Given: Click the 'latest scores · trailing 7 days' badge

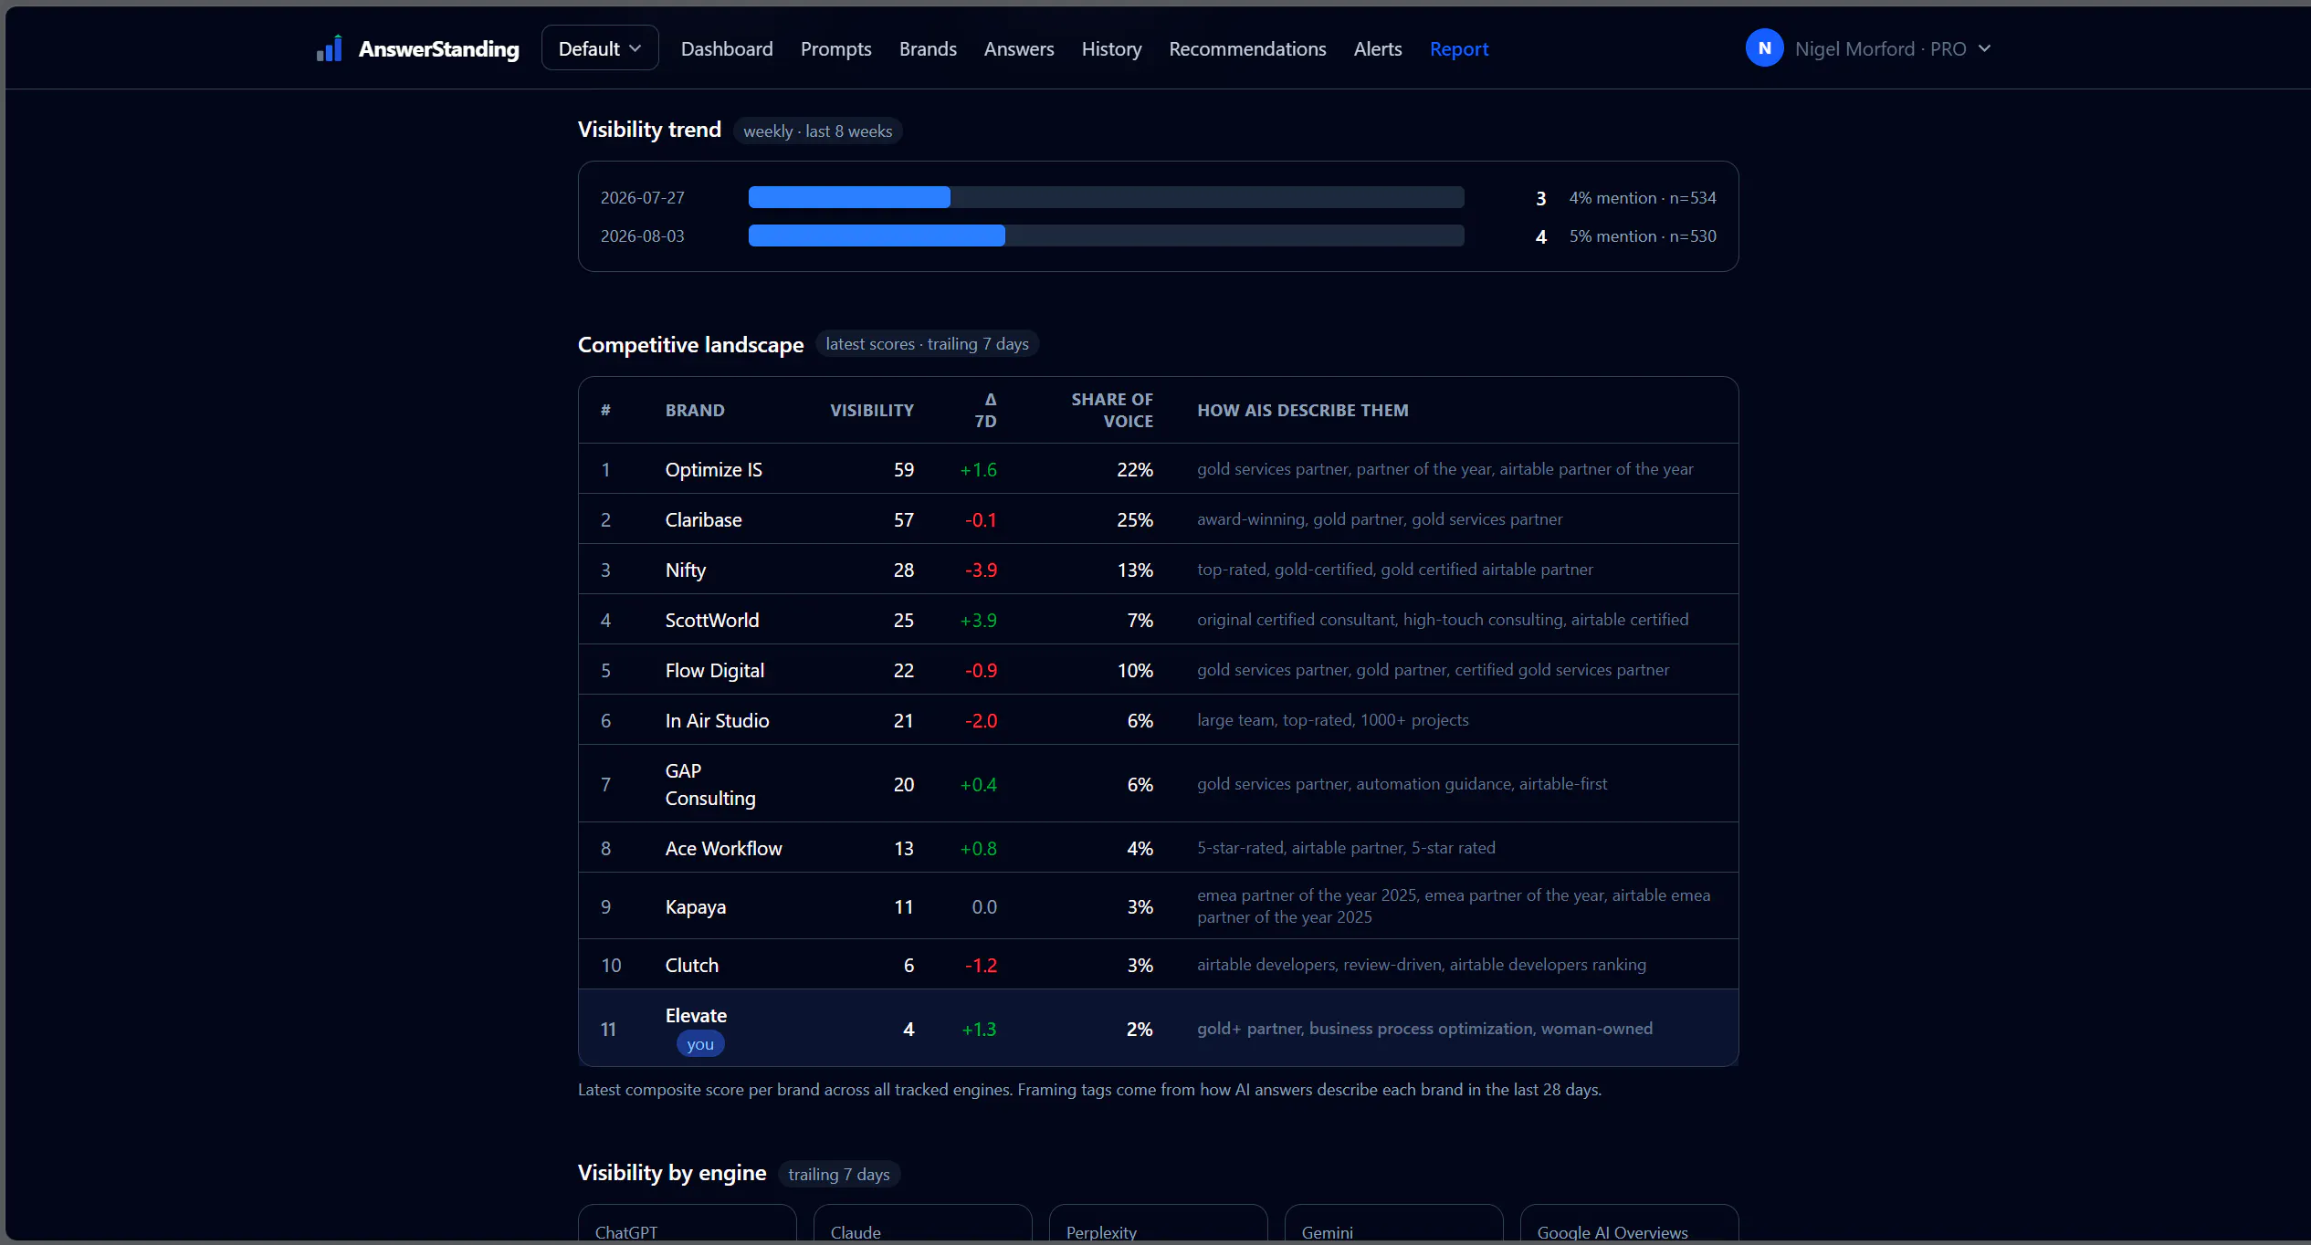Looking at the screenshot, I should [927, 343].
